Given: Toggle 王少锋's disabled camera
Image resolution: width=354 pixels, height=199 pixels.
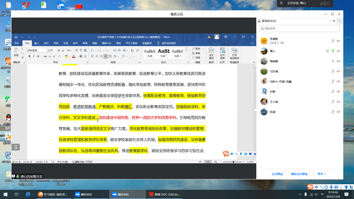Looking at the screenshot, I should click(338, 102).
